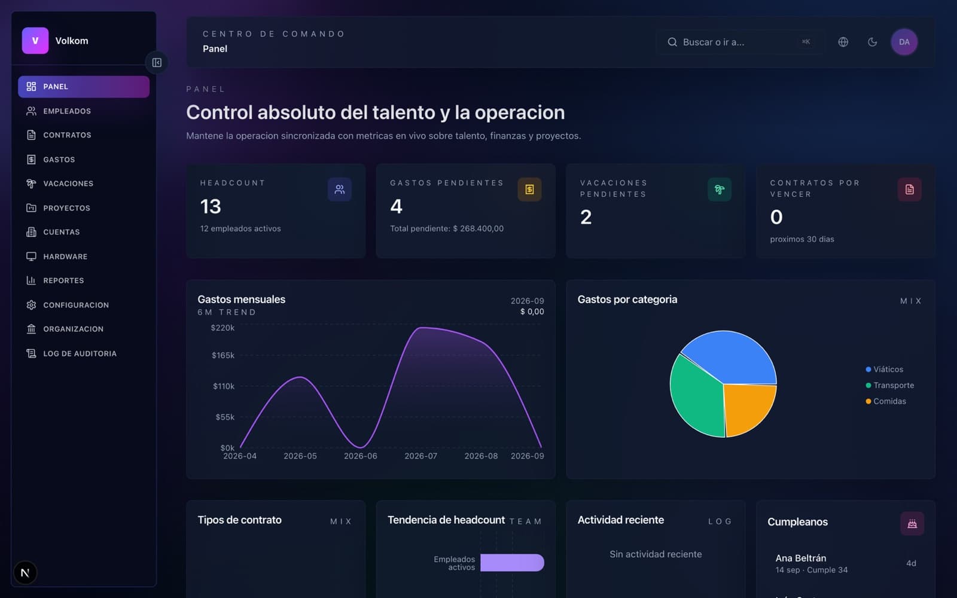Screen dimensions: 957x598
Task: Open Empleados in the sidebar
Action: (x=84, y=111)
